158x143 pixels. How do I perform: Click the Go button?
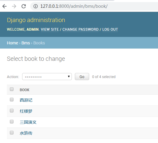click(82, 77)
